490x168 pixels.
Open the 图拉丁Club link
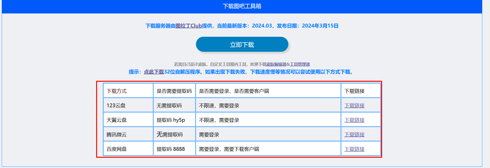tap(188, 26)
